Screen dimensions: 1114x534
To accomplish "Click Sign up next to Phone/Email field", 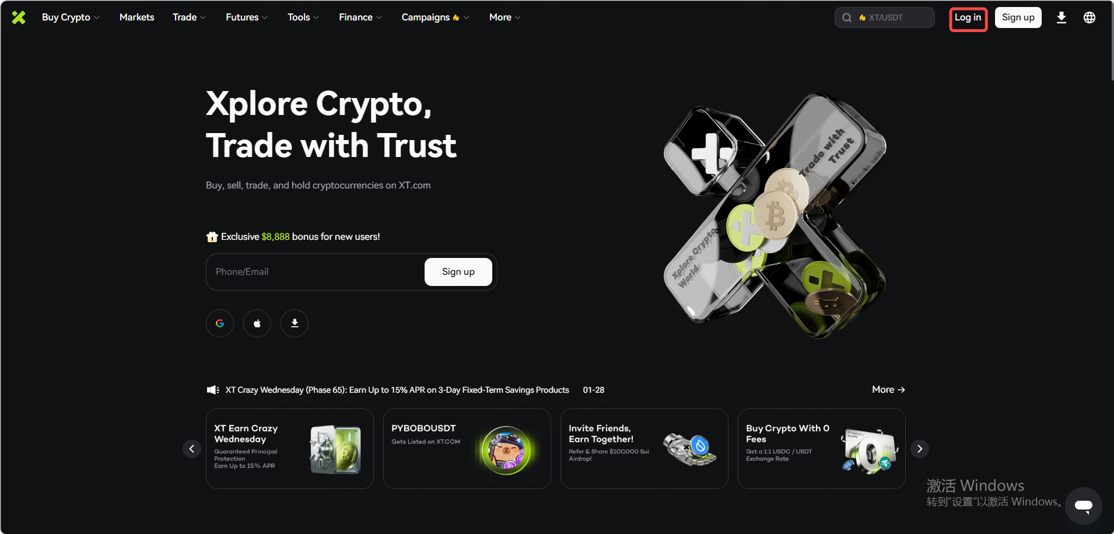I will click(458, 272).
